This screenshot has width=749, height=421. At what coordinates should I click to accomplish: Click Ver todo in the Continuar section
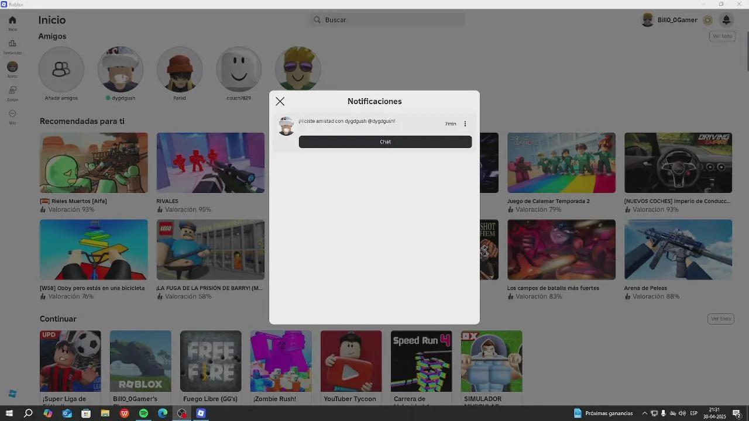pos(720,319)
